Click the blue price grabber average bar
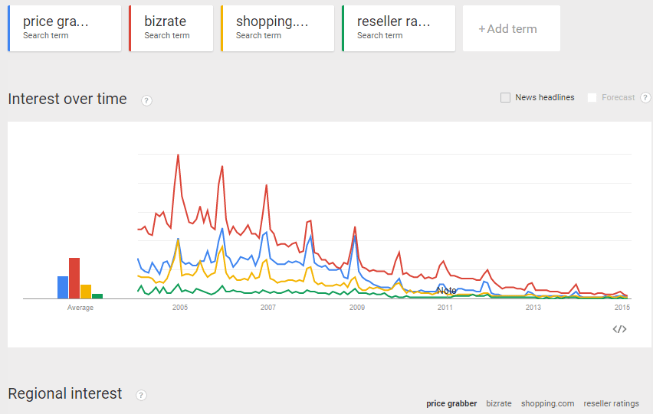The width and height of the screenshot is (653, 414). click(63, 287)
